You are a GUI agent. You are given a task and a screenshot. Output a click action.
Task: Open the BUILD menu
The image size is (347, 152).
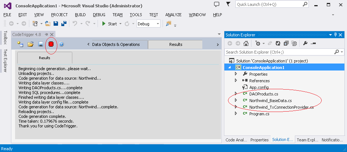[x=80, y=15]
